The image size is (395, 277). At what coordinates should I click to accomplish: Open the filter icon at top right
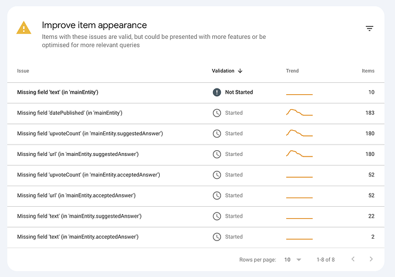[369, 29]
